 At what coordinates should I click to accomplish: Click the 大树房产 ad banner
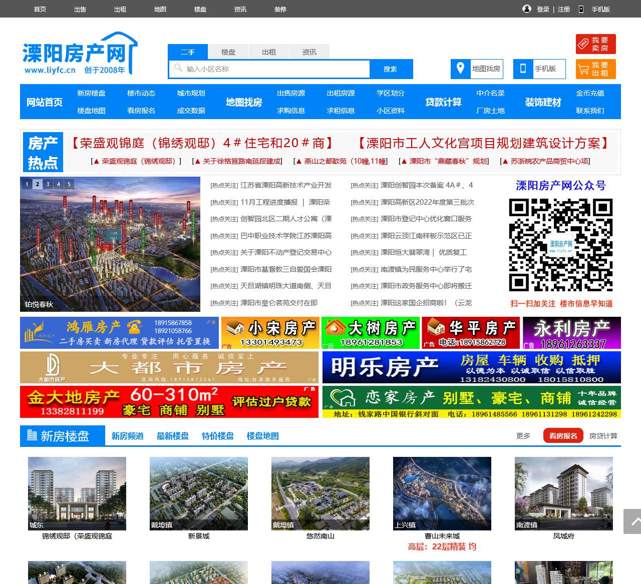coord(371,333)
